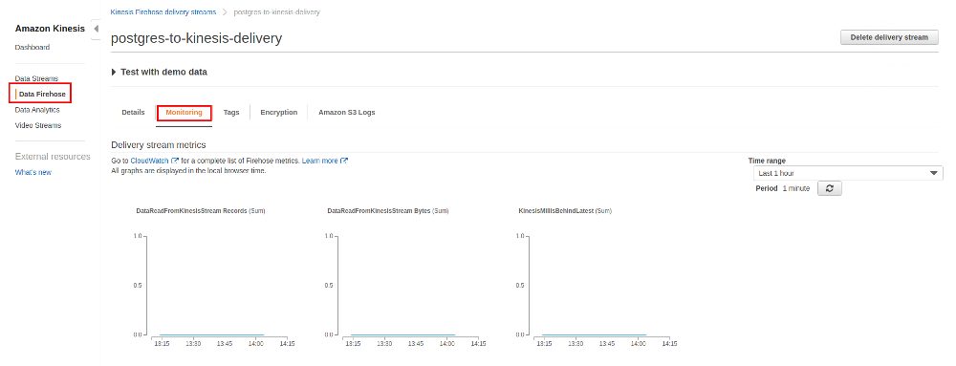The height and width of the screenshot is (366, 956).
Task: Select Data Firehose in the sidebar
Action: click(x=42, y=95)
